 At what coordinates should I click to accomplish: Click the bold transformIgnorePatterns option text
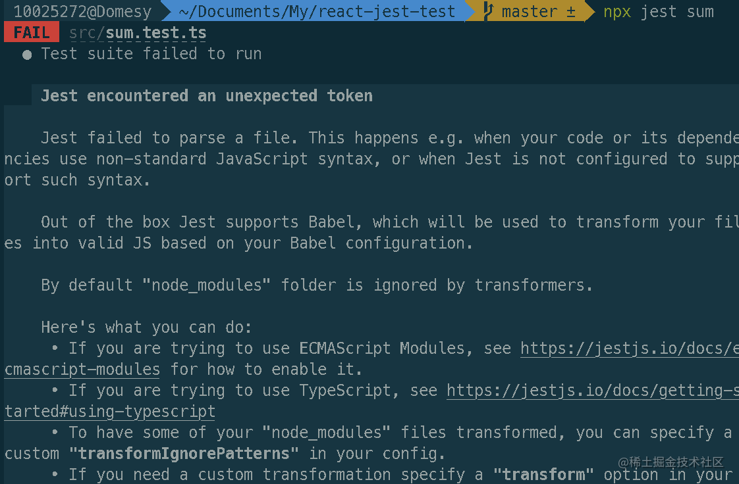[x=184, y=454]
